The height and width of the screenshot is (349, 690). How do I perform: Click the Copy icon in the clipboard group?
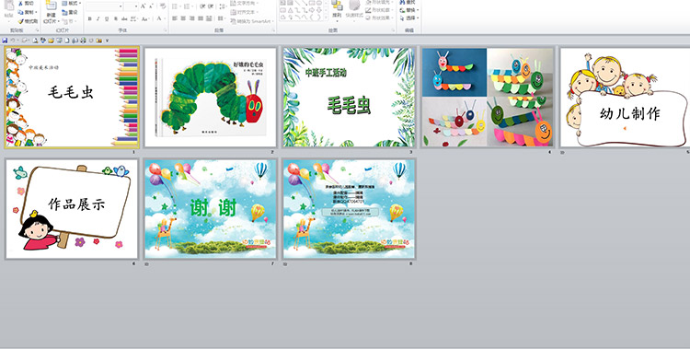pos(21,12)
